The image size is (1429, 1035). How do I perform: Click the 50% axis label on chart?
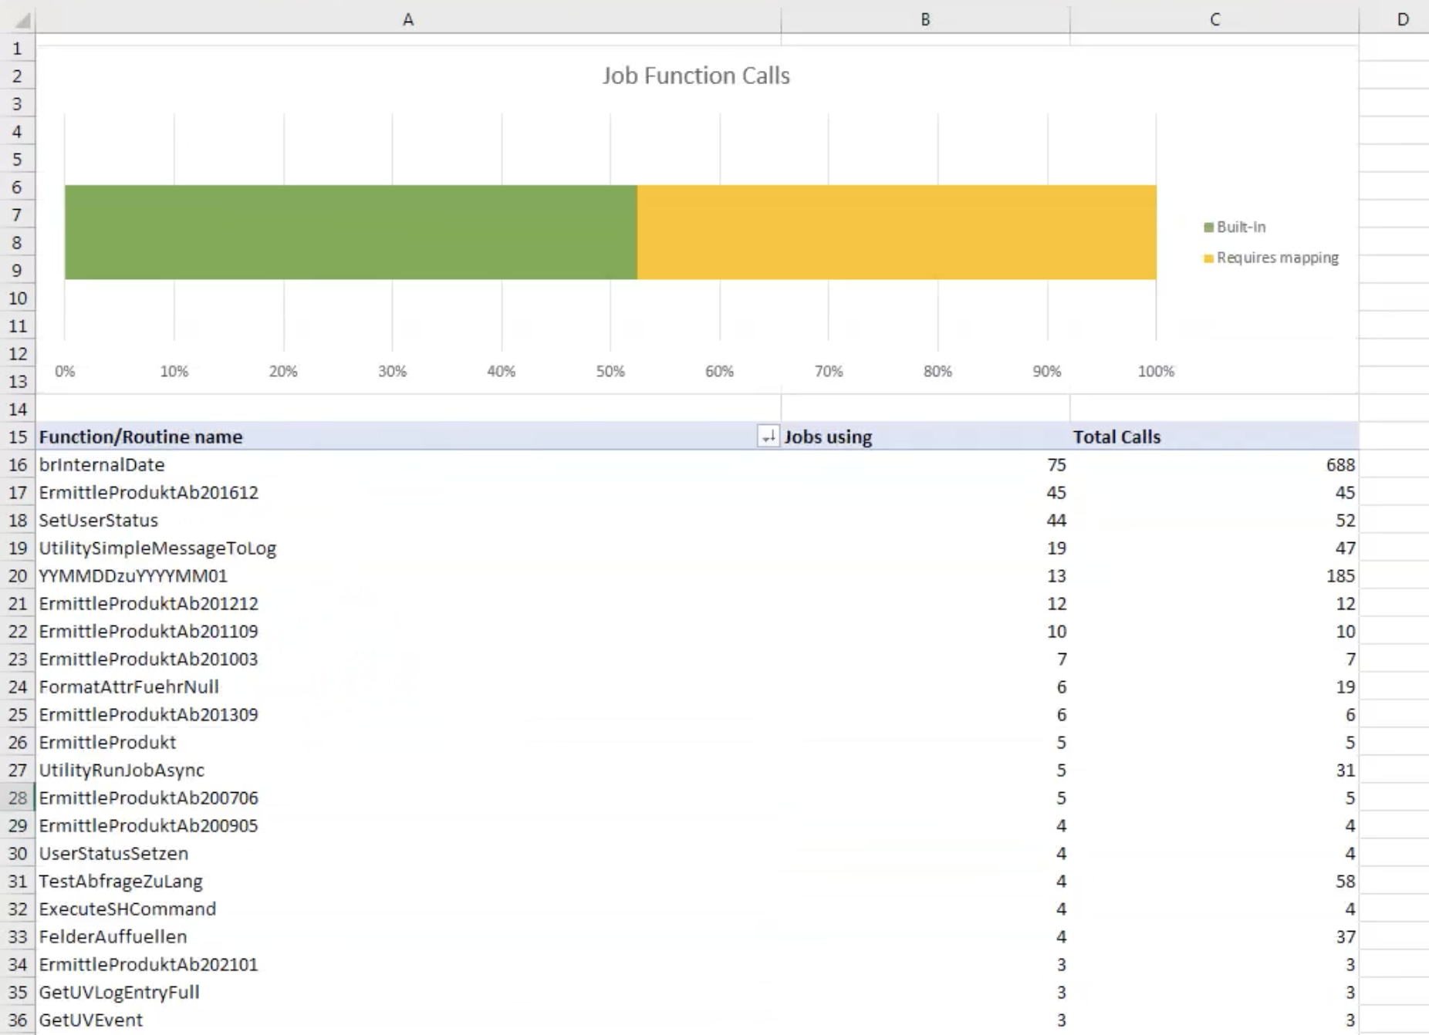point(610,372)
